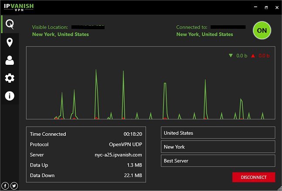The height and width of the screenshot is (191, 282).
Task: Click New York, United States under Connected to
Action: (x=205, y=34)
